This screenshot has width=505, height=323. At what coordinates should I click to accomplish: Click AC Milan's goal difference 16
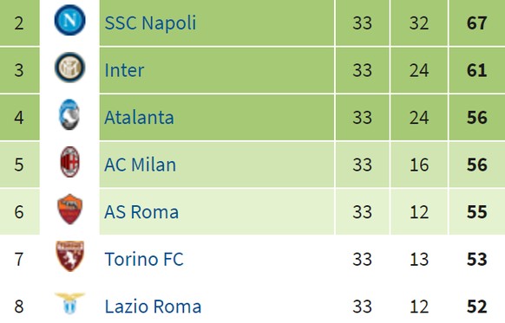point(419,165)
